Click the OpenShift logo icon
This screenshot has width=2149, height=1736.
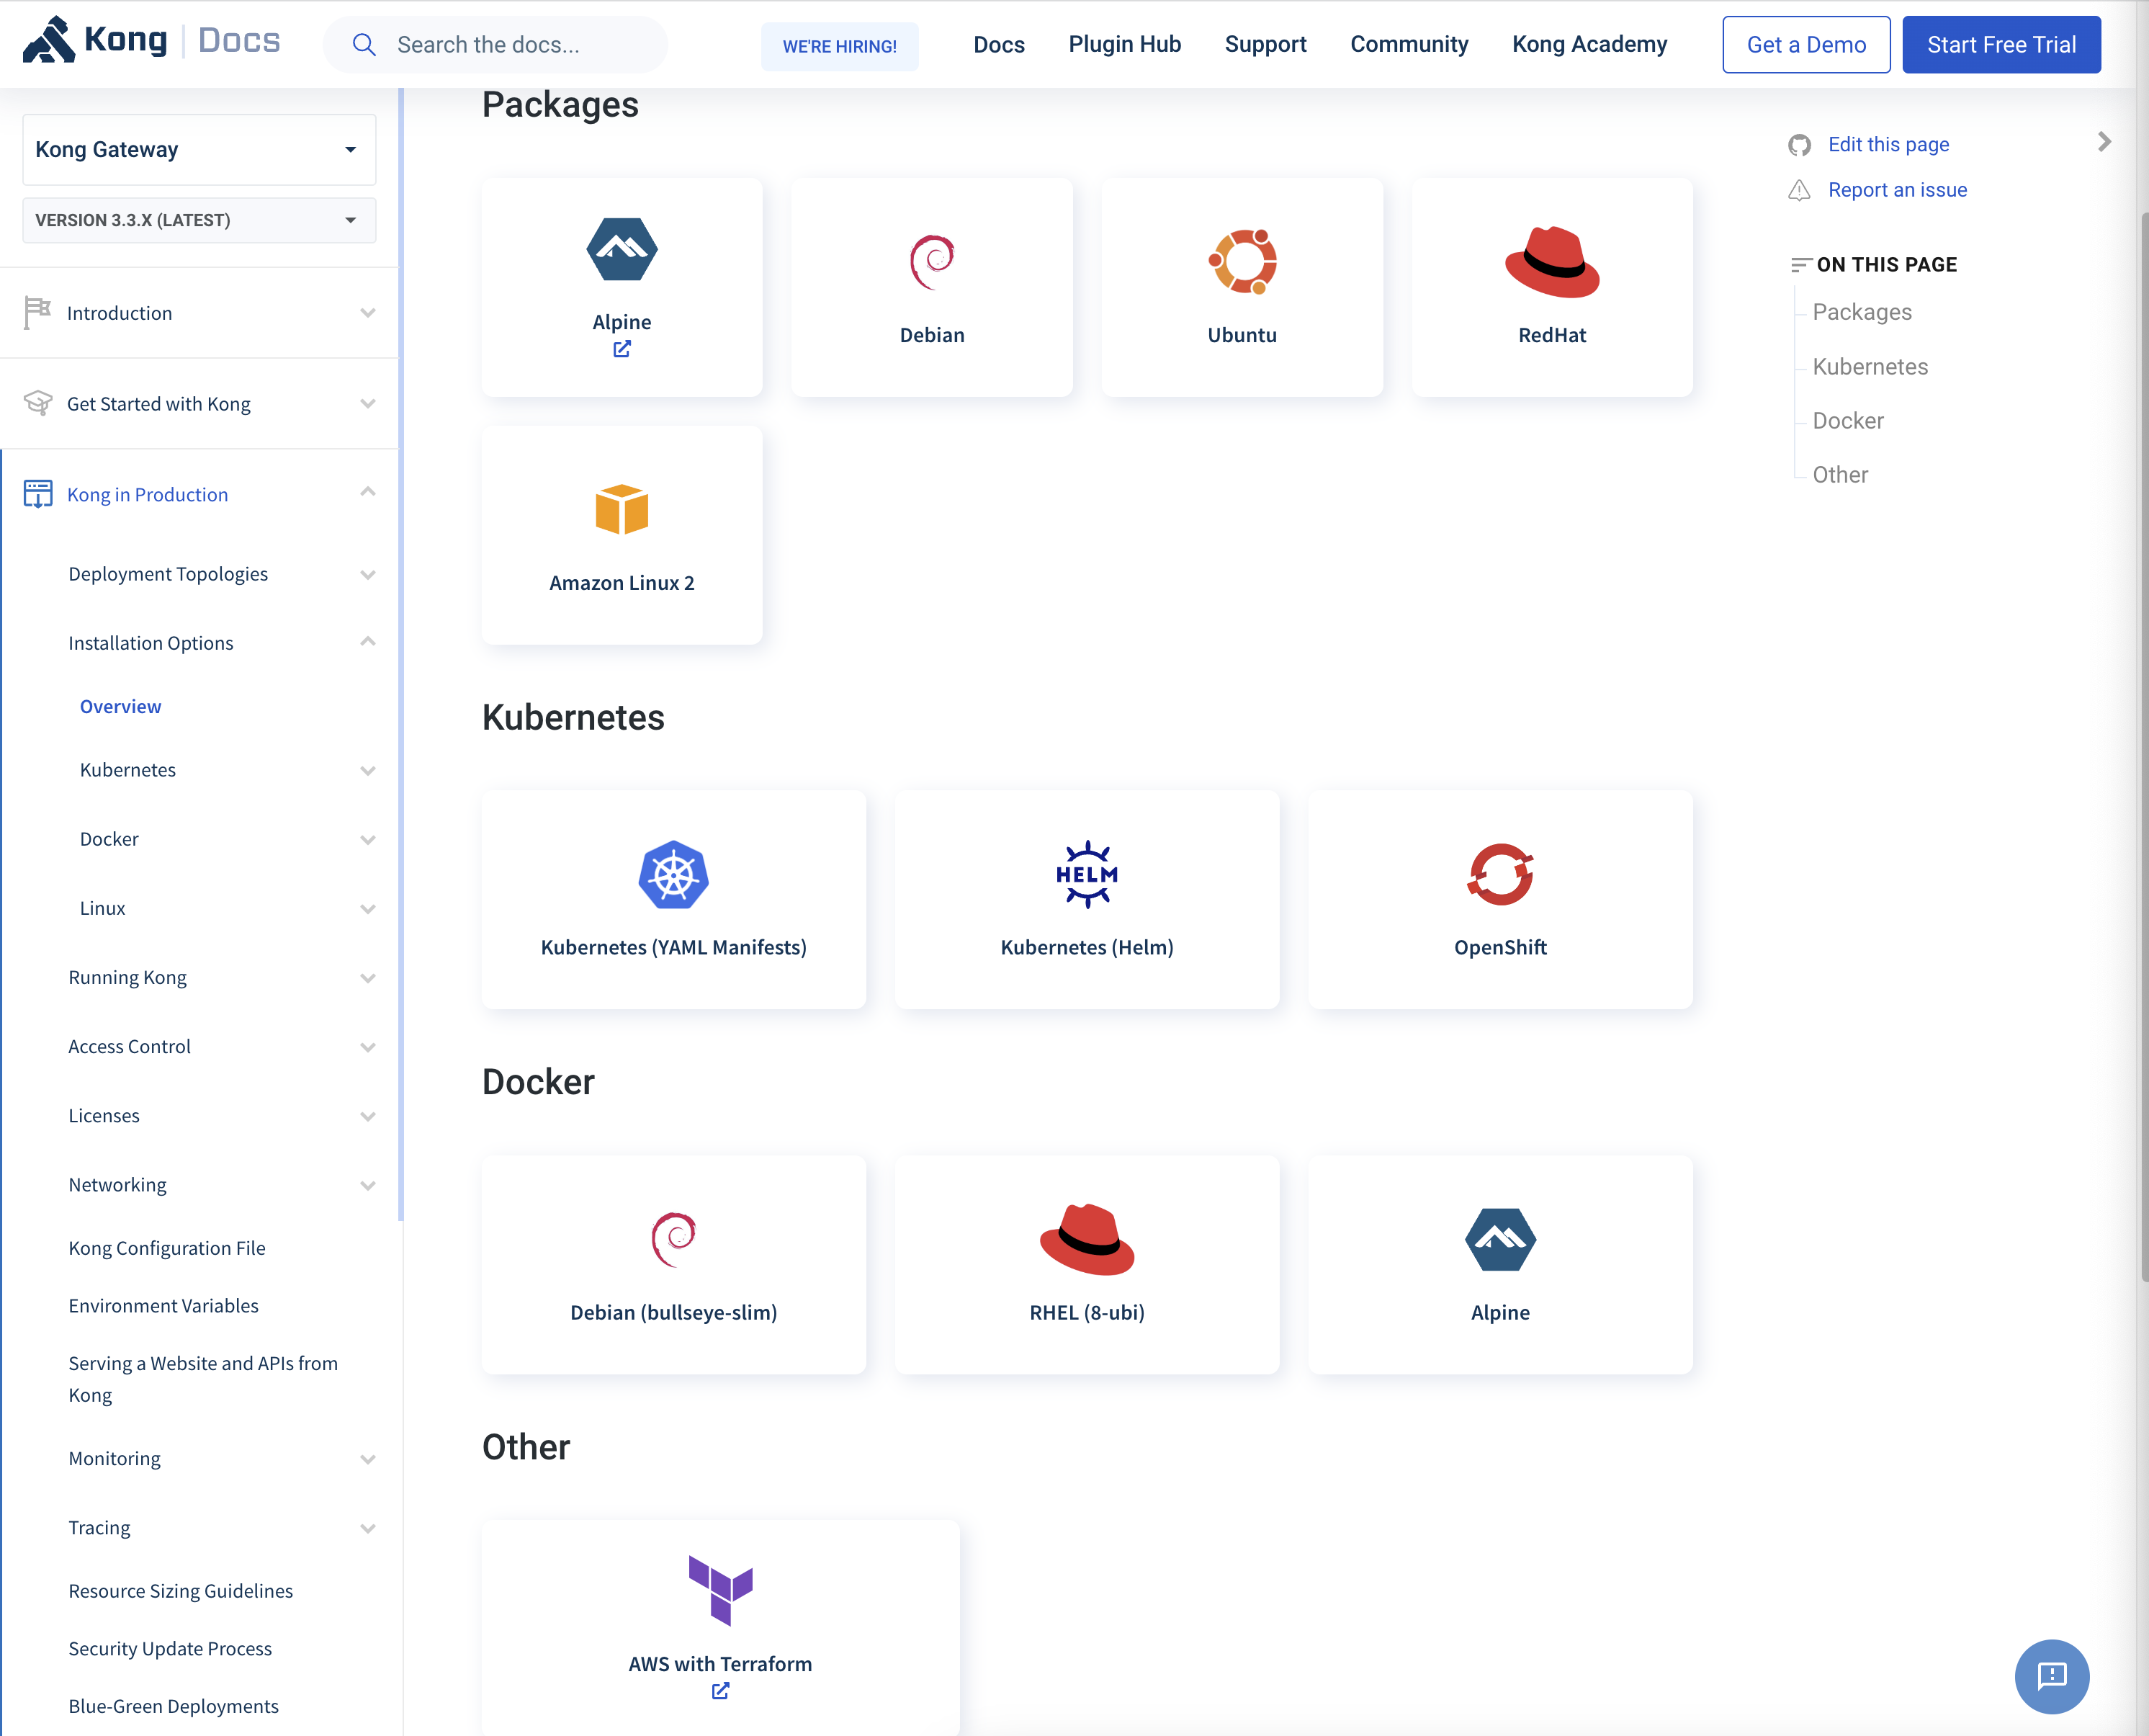[1499, 874]
